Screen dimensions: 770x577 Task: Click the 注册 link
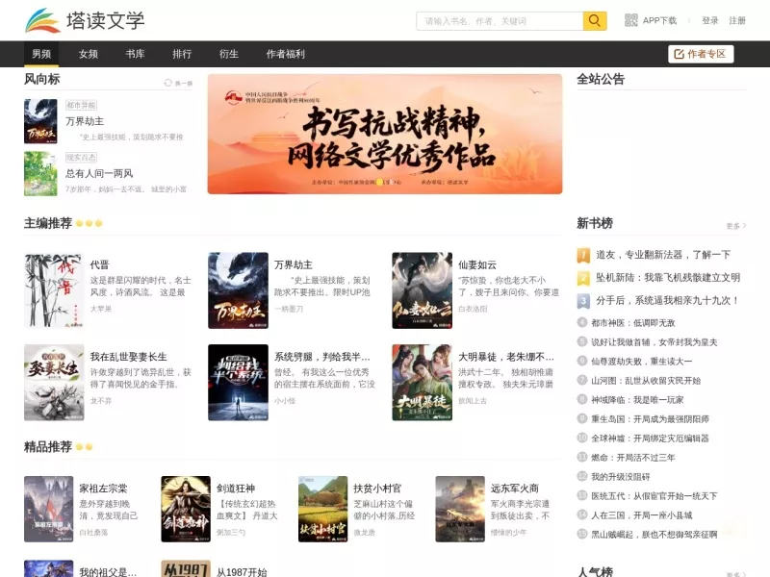(x=737, y=20)
